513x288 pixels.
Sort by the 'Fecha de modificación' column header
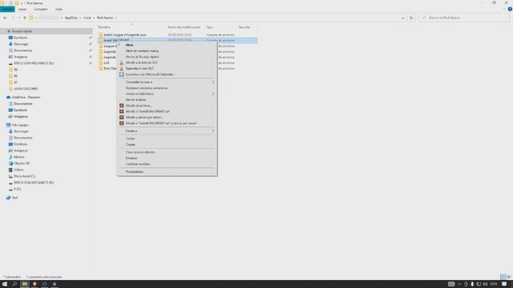[184, 27]
